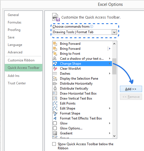Choose the Draw Horizontal Text Box icon
Viewport: 144px width, 151px height.
pos(55,93)
